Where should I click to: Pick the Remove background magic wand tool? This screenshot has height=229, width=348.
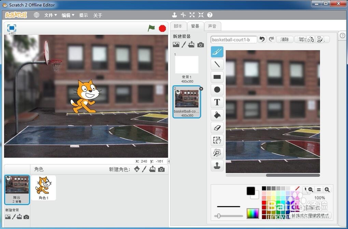pos(217,153)
